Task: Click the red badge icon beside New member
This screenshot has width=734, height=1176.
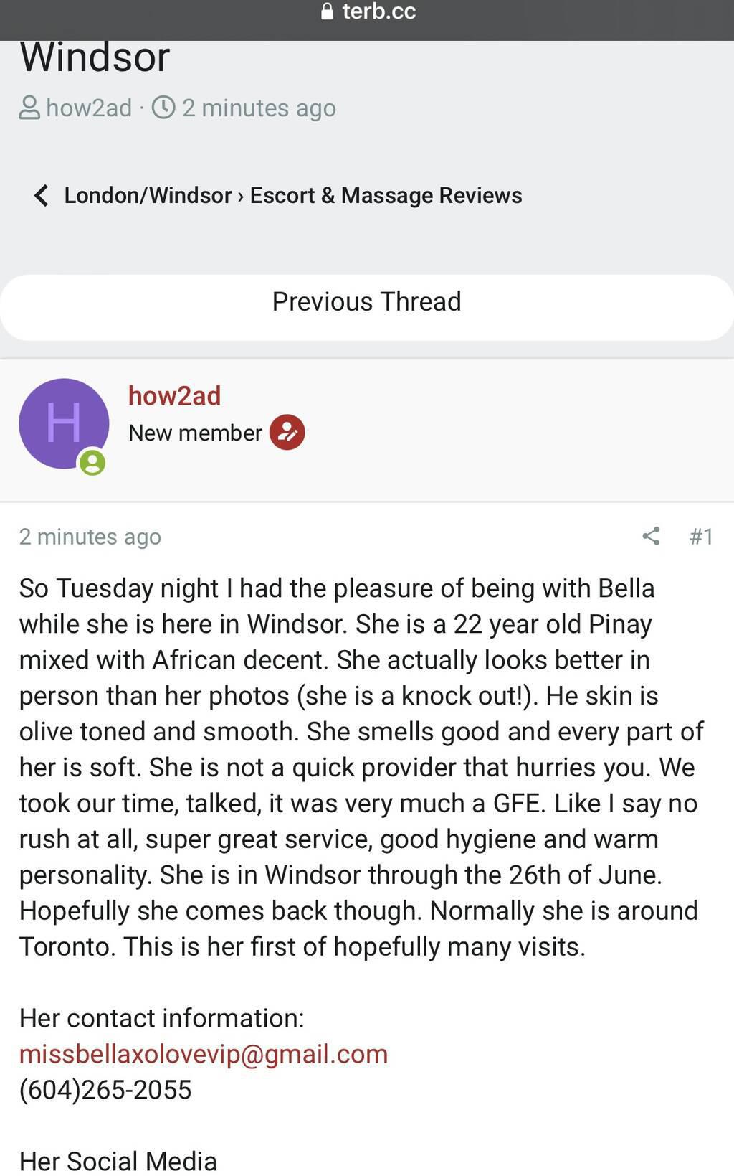Action: [x=287, y=433]
